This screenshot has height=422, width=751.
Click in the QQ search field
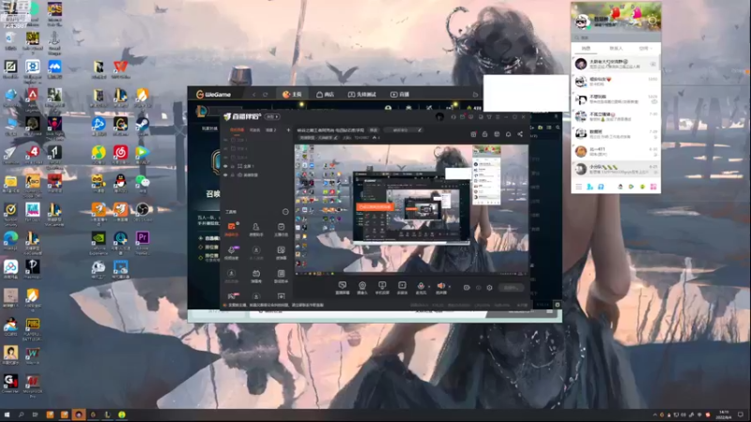pos(616,38)
